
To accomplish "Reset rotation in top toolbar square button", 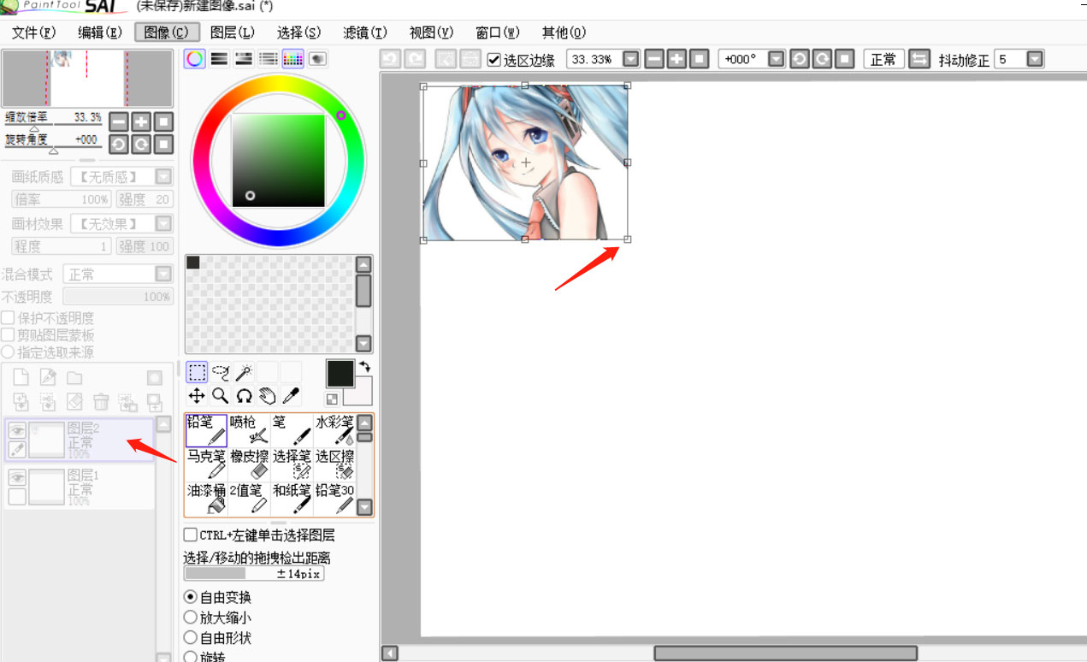I will (x=845, y=59).
